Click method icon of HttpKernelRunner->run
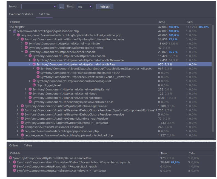Image resolution: width=217 pixels, height=179 pixels. [22, 39]
